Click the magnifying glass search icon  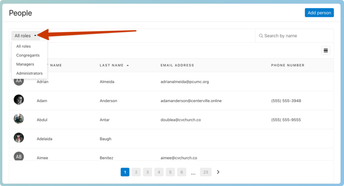[x=261, y=36]
